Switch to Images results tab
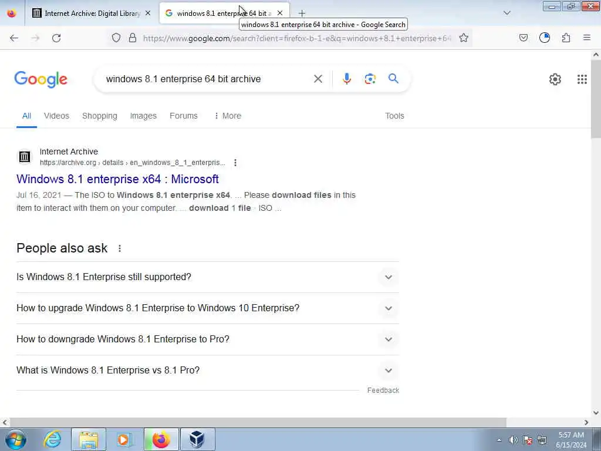Image resolution: width=601 pixels, height=451 pixels. [x=143, y=116]
